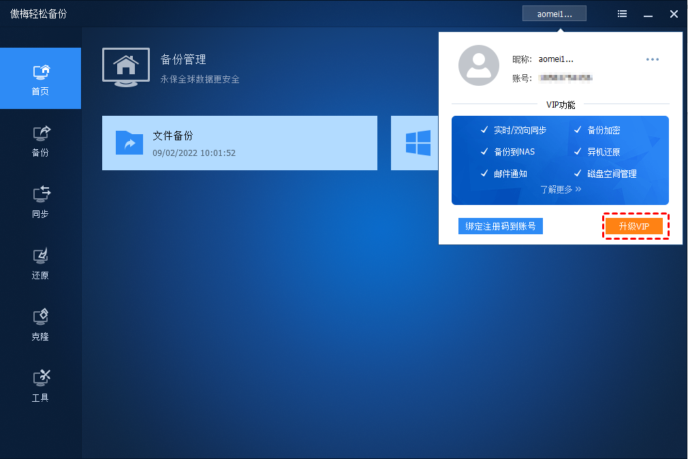Click the 备份管理 home monitor icon
The height and width of the screenshot is (459, 688).
coord(126,67)
